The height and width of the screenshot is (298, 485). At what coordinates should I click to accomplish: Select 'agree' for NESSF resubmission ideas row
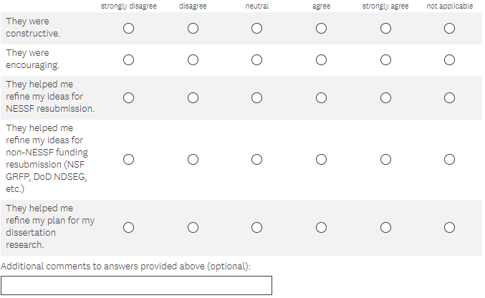[321, 97]
